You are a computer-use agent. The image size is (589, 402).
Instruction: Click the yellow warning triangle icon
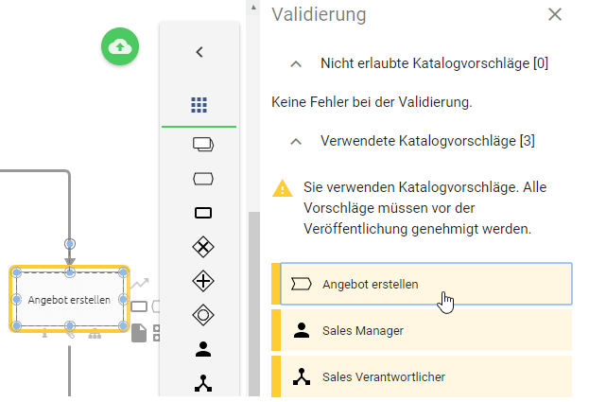(x=283, y=188)
